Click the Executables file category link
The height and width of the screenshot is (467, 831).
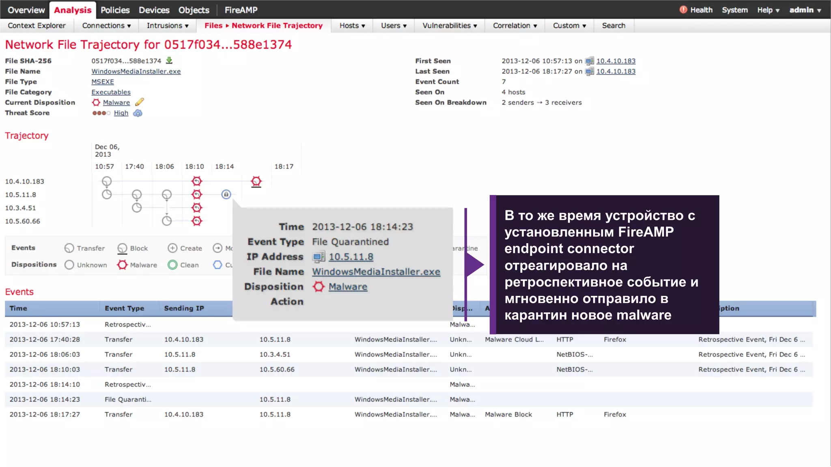[111, 92]
